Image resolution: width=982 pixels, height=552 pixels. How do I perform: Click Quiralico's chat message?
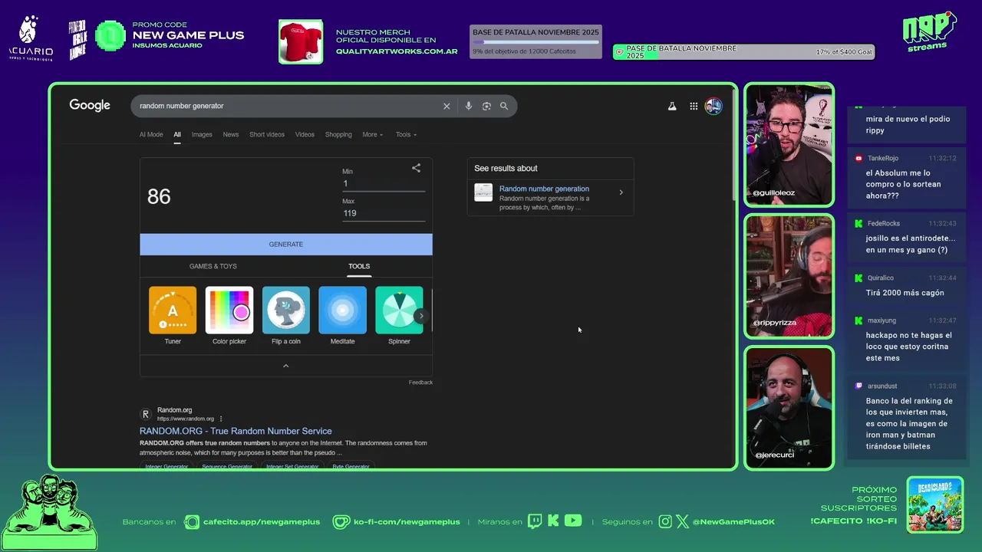point(906,286)
